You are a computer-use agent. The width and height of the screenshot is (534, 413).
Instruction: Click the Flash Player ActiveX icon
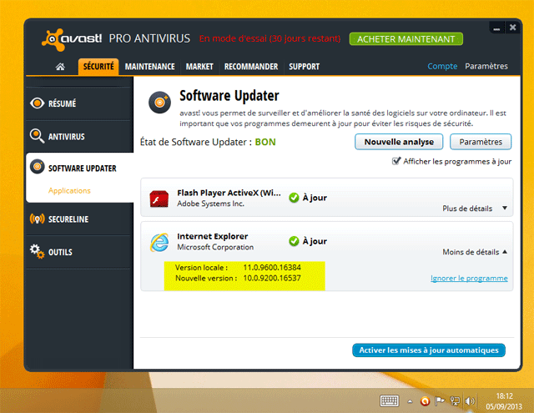(159, 199)
